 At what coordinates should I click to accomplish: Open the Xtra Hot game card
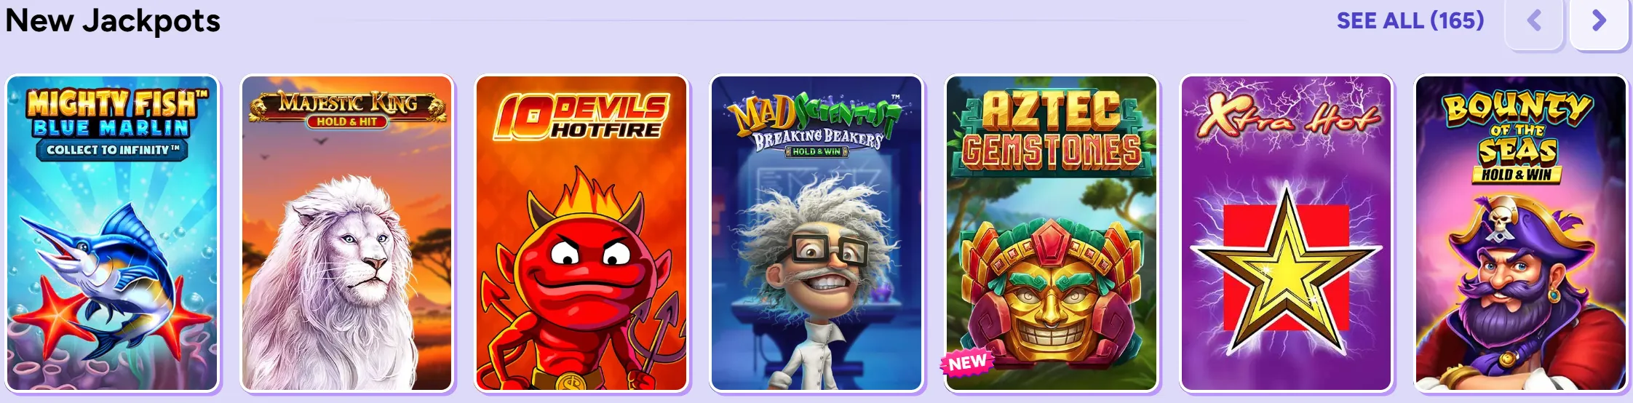(x=1287, y=234)
